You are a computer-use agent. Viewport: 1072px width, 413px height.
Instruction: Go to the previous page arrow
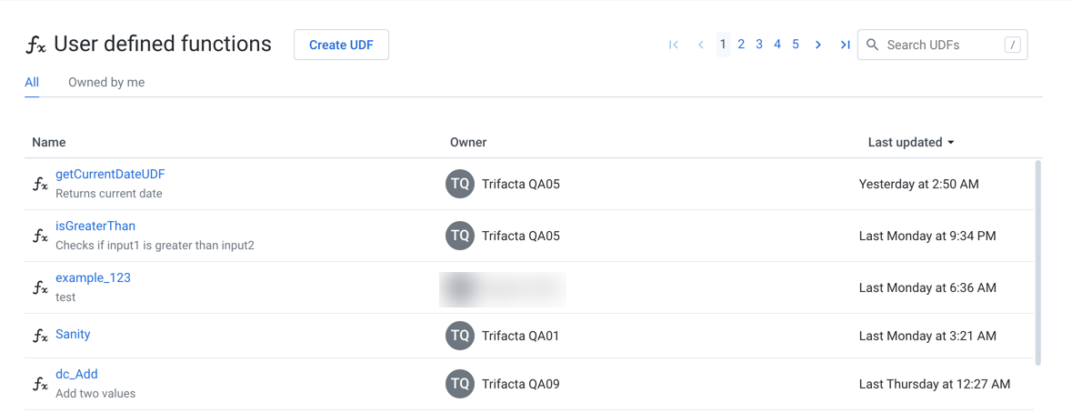click(x=700, y=45)
